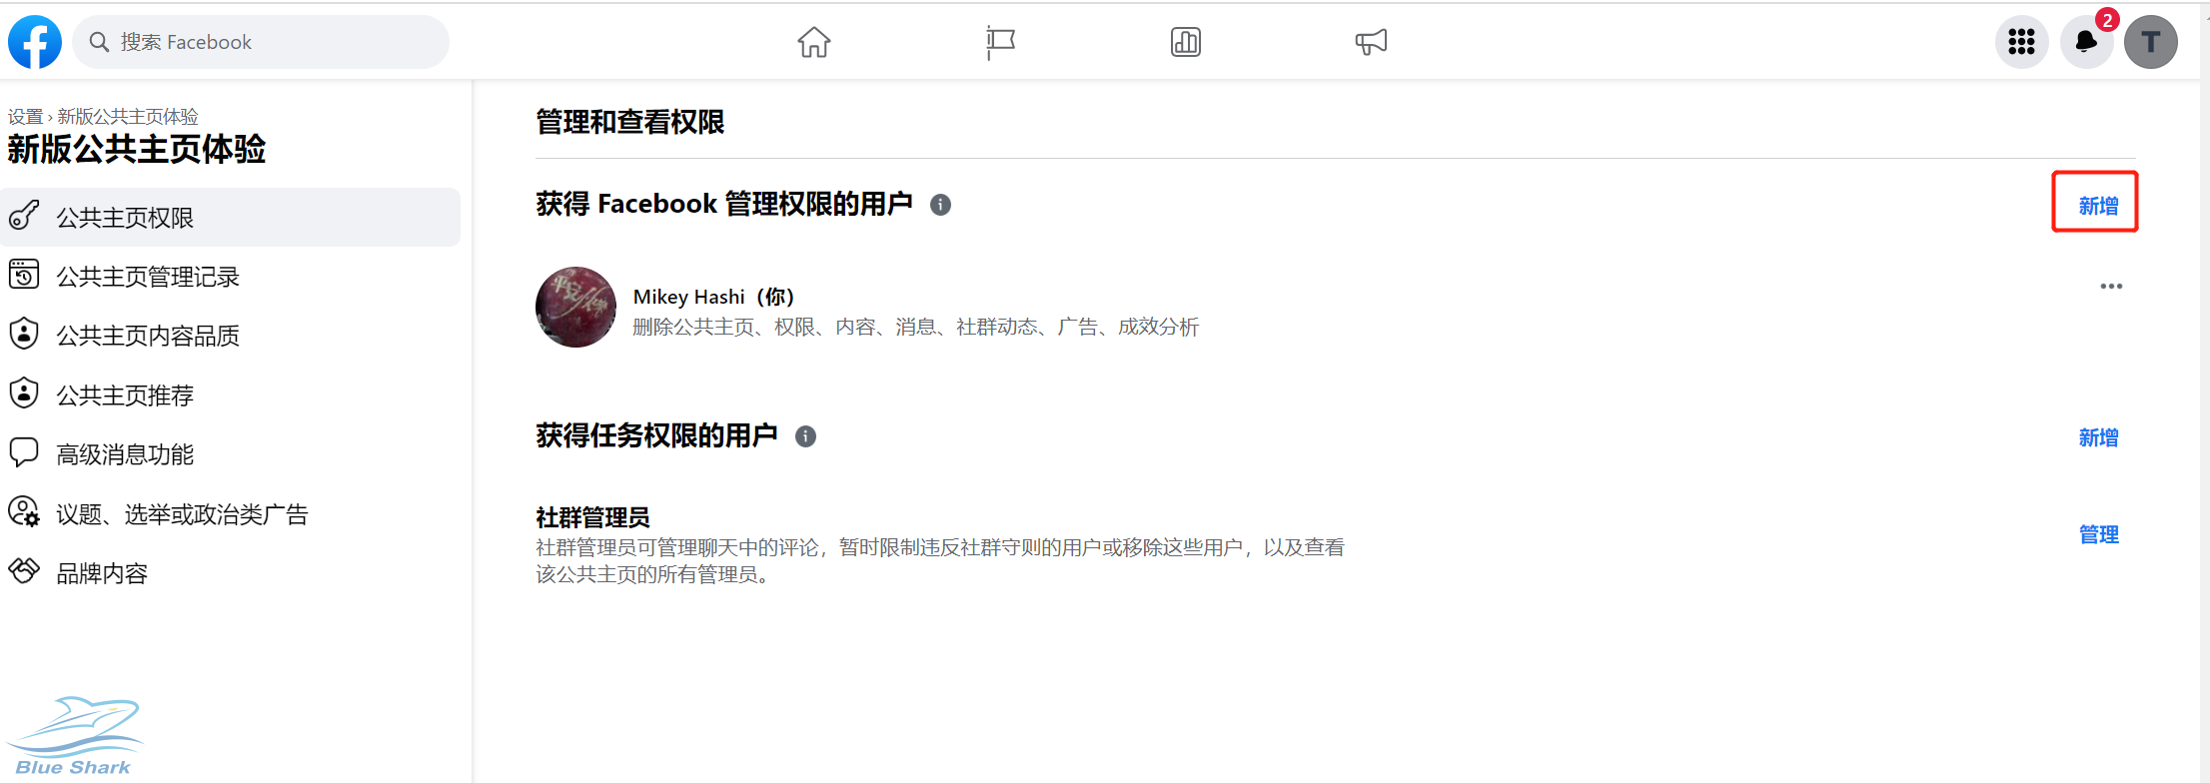This screenshot has width=2210, height=783.
Task: Select 公共主页内容品质 in the sidebar
Action: click(x=230, y=336)
